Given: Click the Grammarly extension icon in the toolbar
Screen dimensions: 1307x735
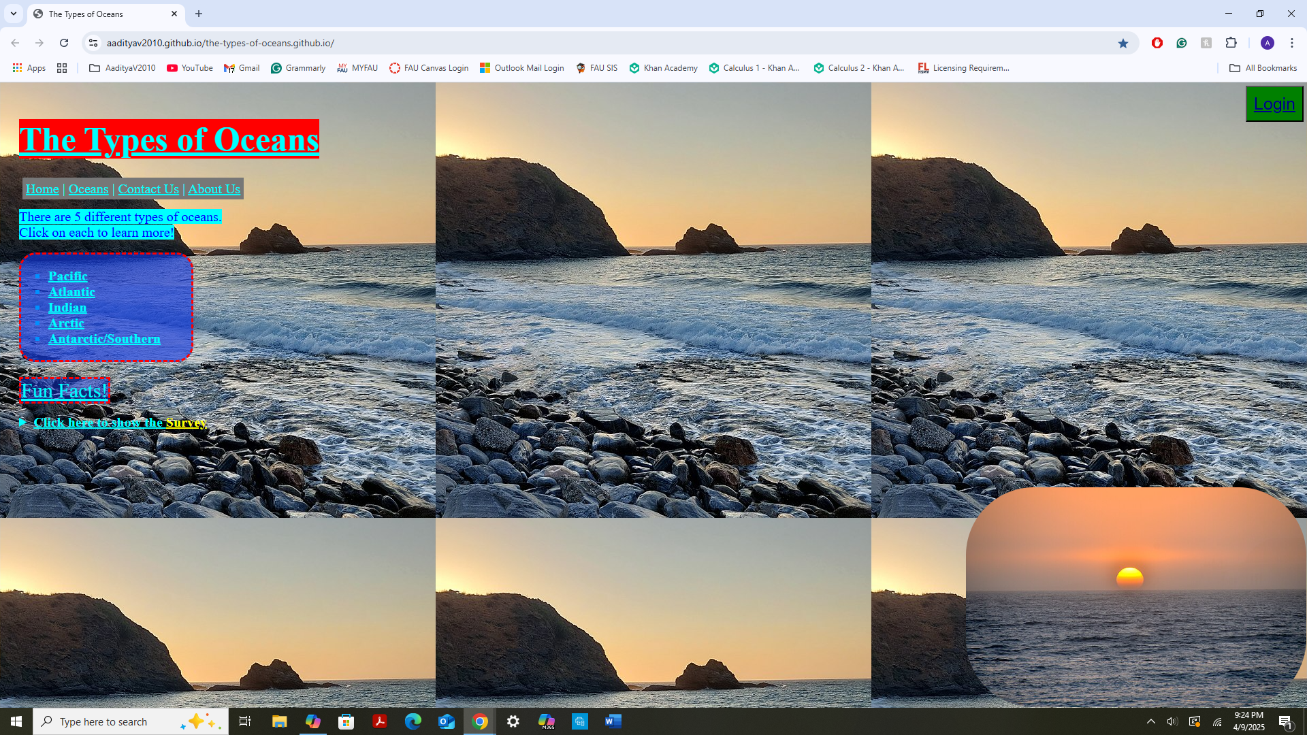Looking at the screenshot, I should tap(1182, 43).
